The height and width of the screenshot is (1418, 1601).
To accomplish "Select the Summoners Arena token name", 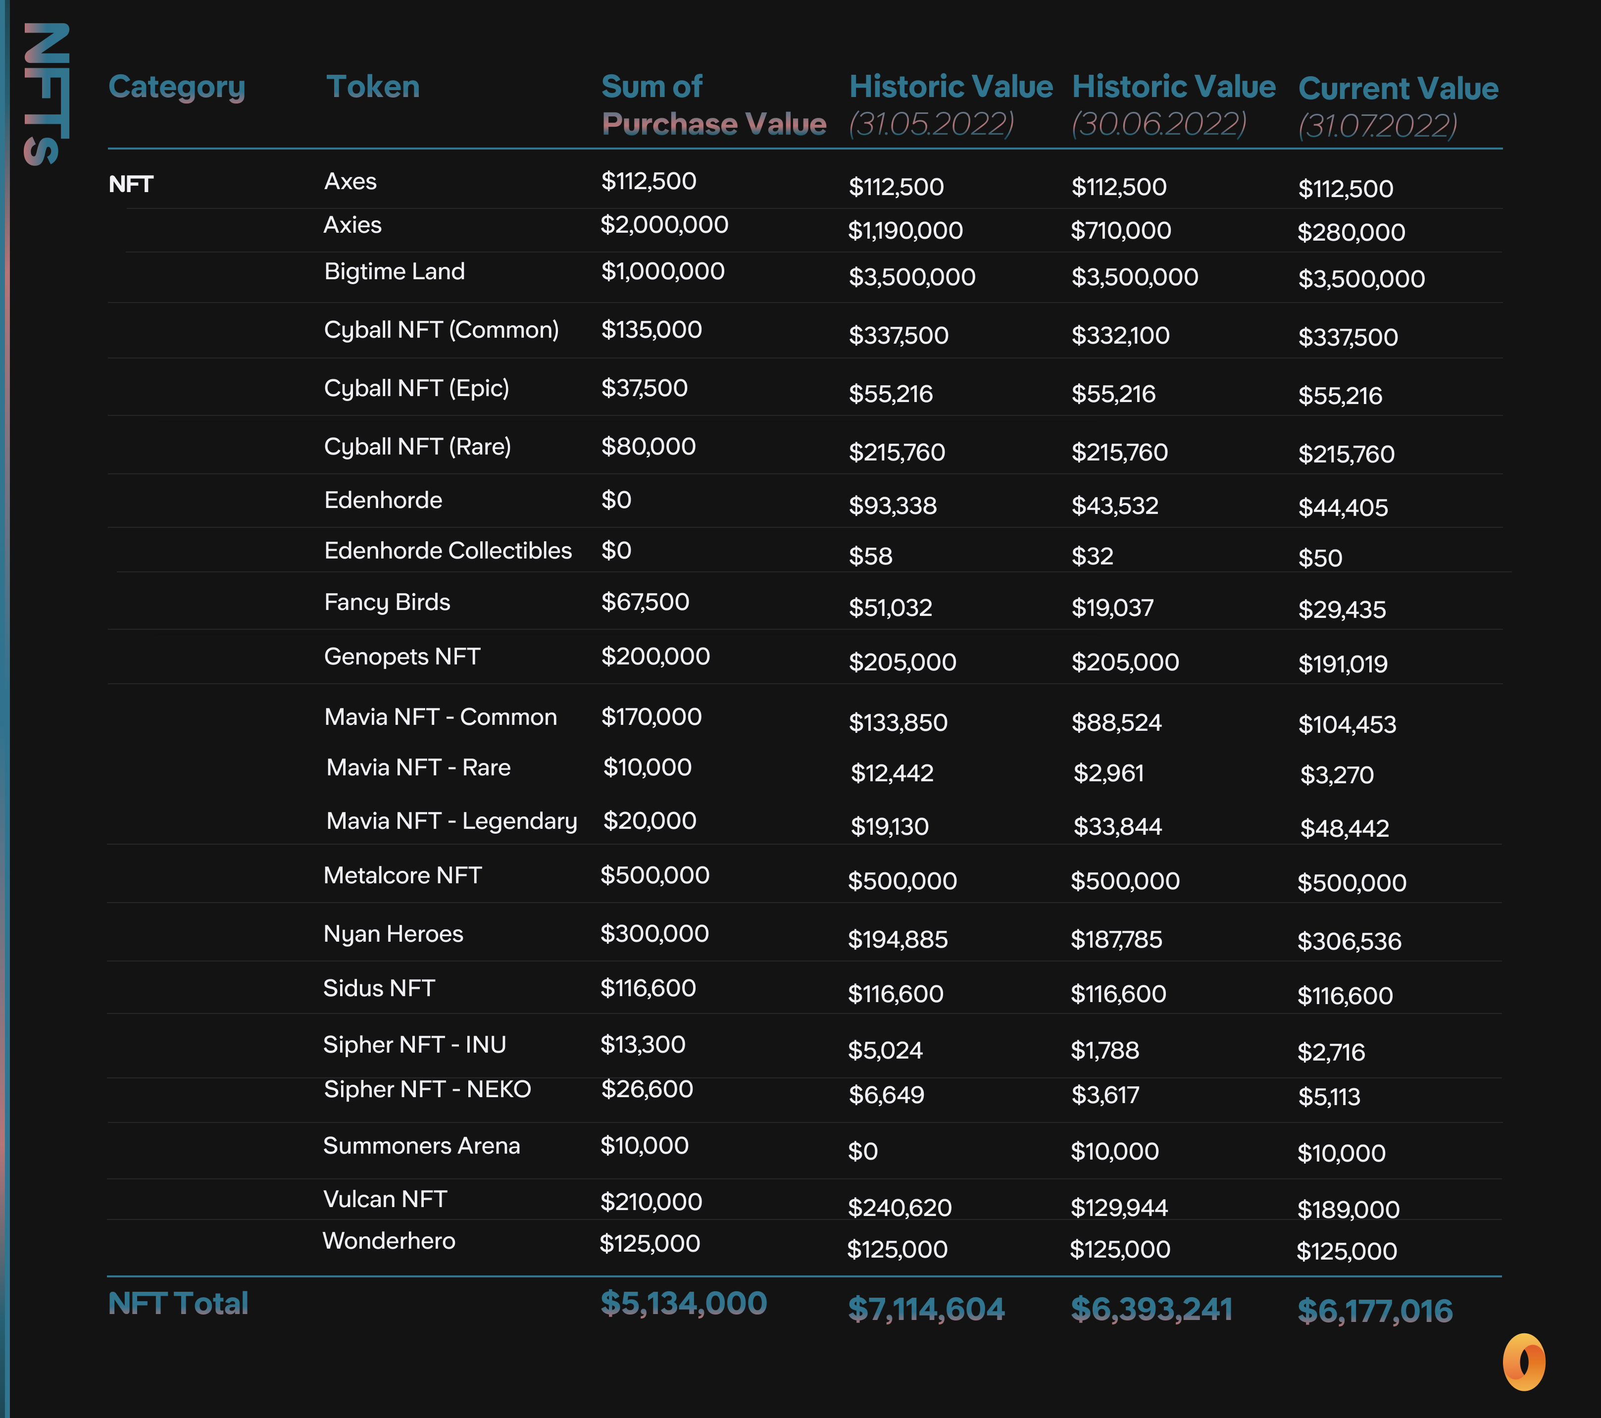I will [421, 1145].
